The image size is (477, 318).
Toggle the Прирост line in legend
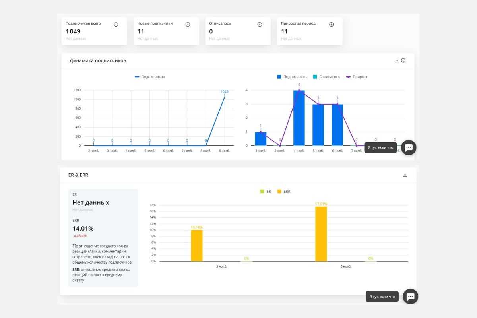(x=357, y=77)
